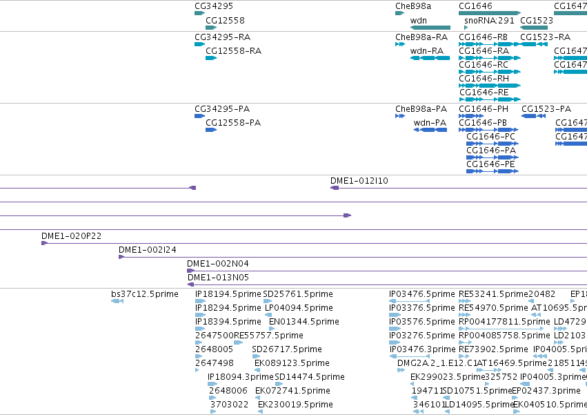This screenshot has width=587, height=415.
Task: Click the IP18194.5prime EST label
Action: click(228, 294)
